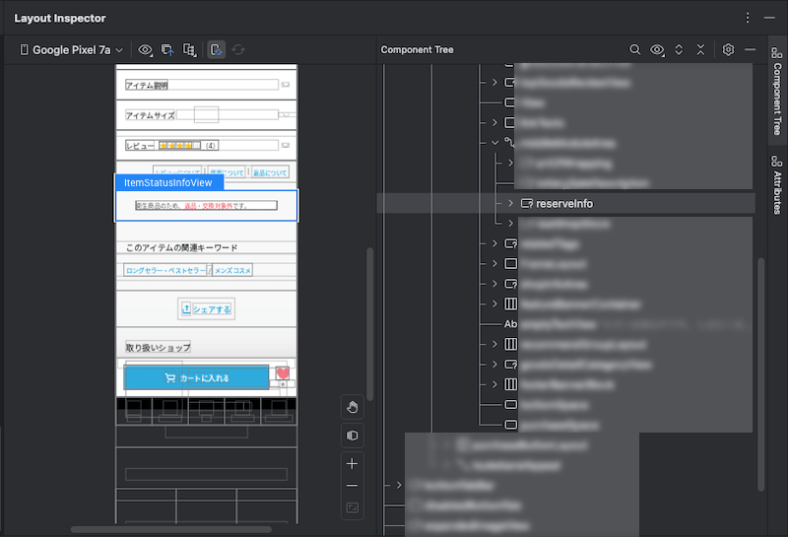
Task: Zoom out with the minus button
Action: 353,486
